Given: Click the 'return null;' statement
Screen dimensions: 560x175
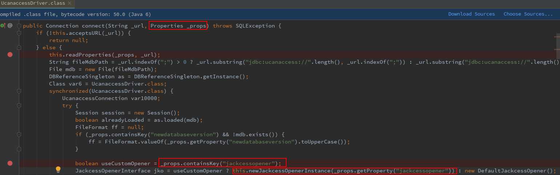Looking at the screenshot, I should pos(69,40).
